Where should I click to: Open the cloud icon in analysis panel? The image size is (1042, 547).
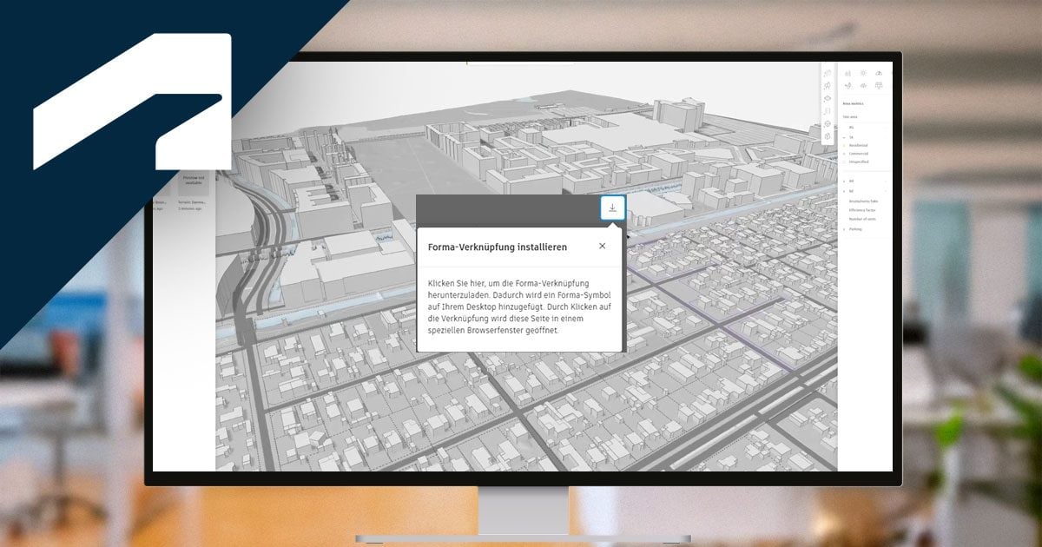(x=879, y=73)
